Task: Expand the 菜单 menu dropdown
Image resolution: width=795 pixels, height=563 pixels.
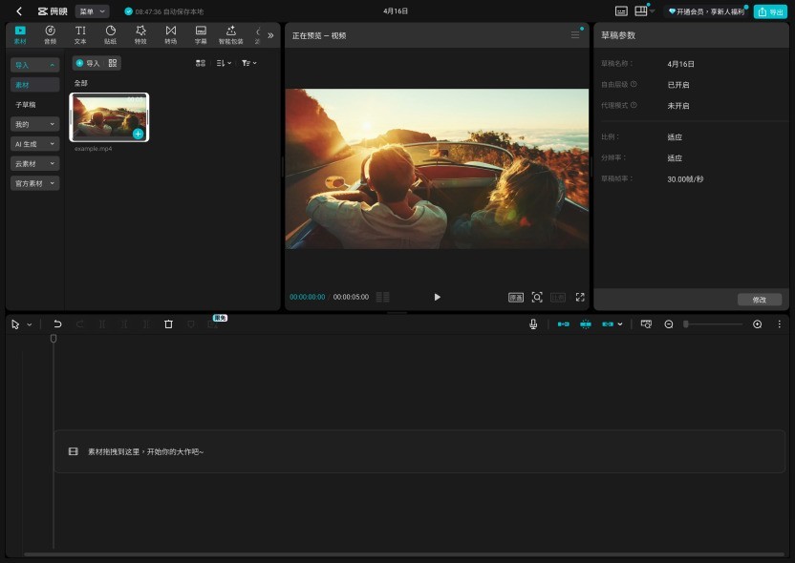Action: [92, 11]
